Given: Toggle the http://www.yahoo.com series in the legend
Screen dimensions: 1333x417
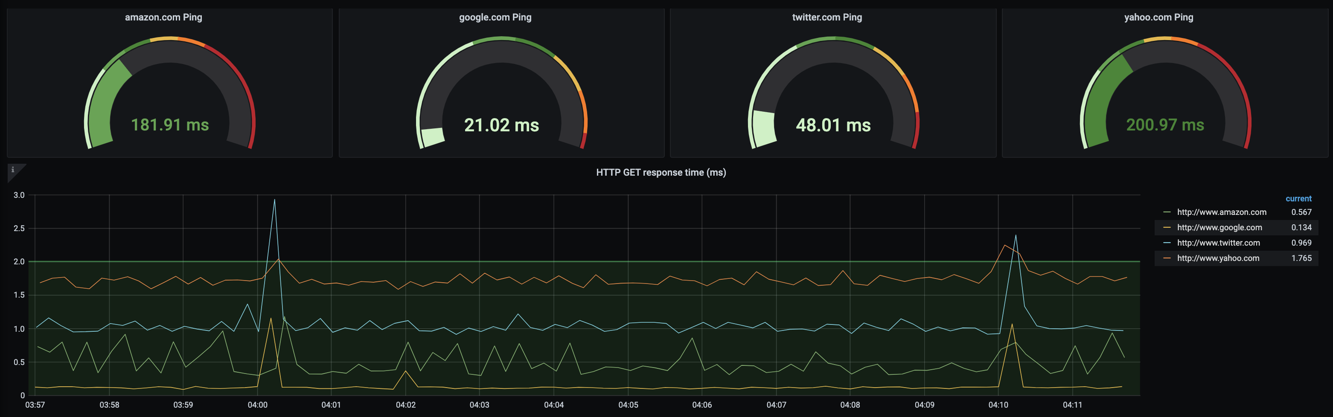Looking at the screenshot, I should tap(1218, 258).
